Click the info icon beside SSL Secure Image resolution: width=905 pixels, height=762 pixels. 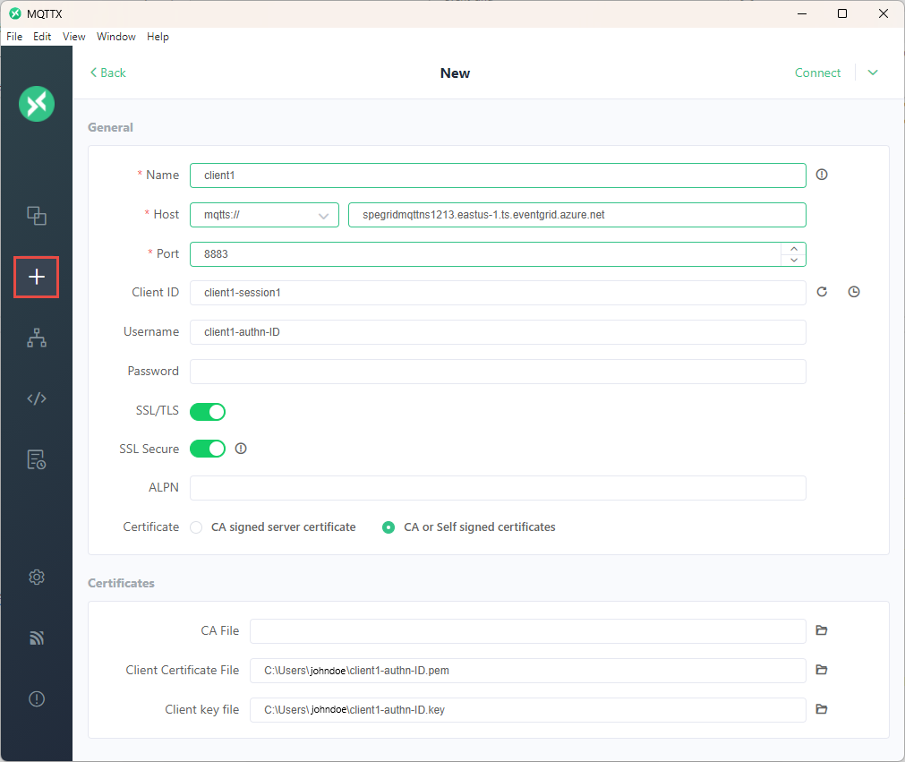[241, 449]
